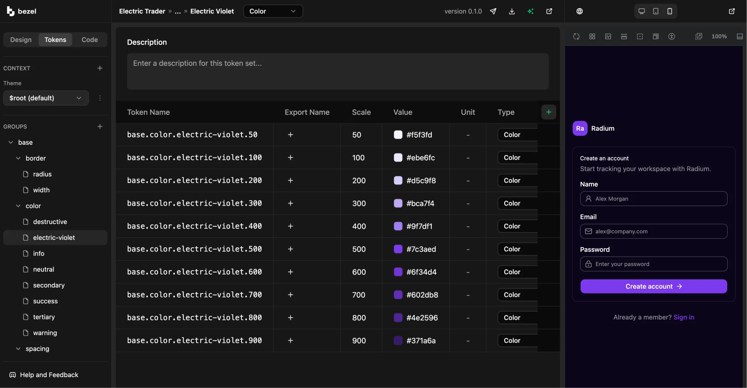
Task: Click the image icon in preview toolbar
Action: click(608, 36)
